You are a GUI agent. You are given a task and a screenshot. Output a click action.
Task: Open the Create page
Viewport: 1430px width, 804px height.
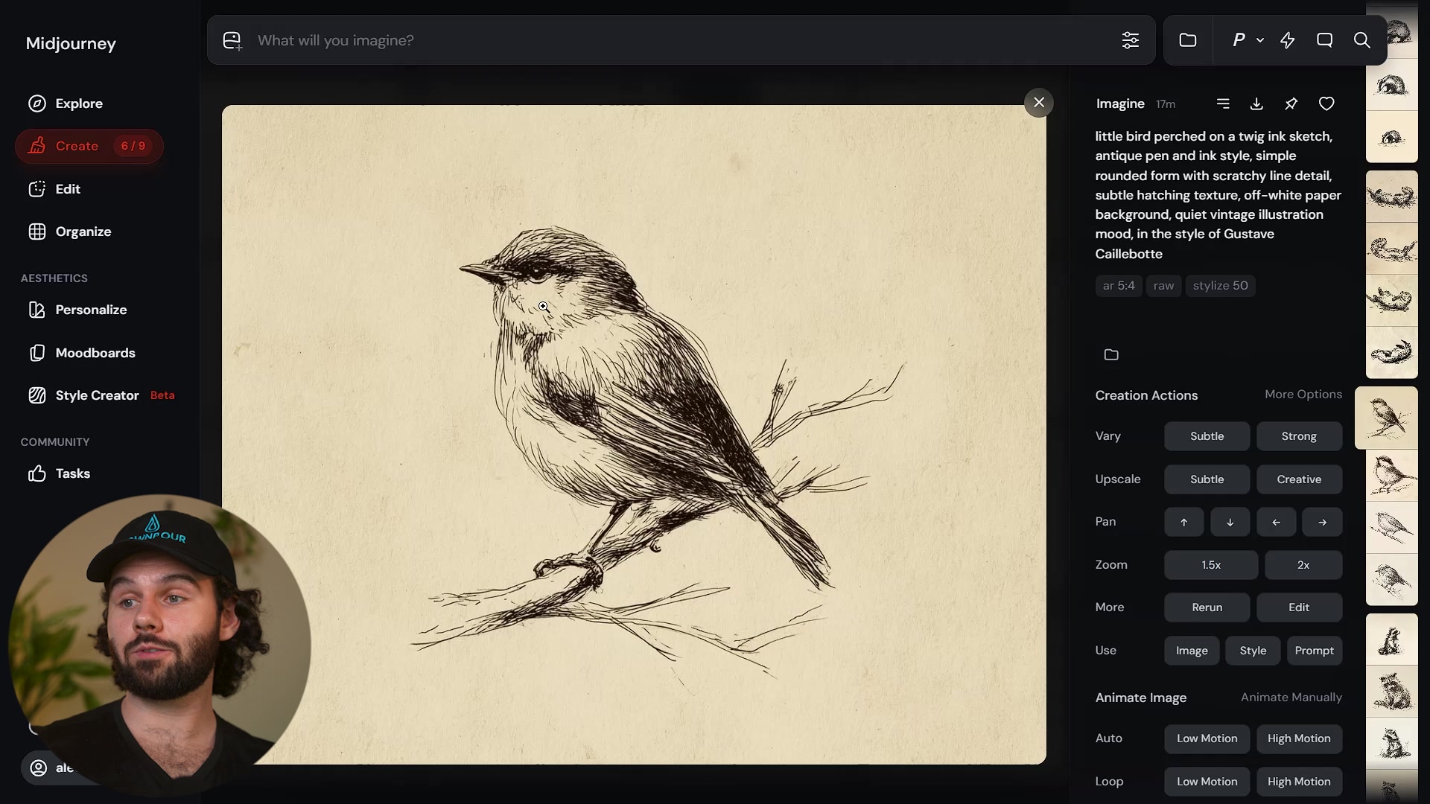(89, 146)
